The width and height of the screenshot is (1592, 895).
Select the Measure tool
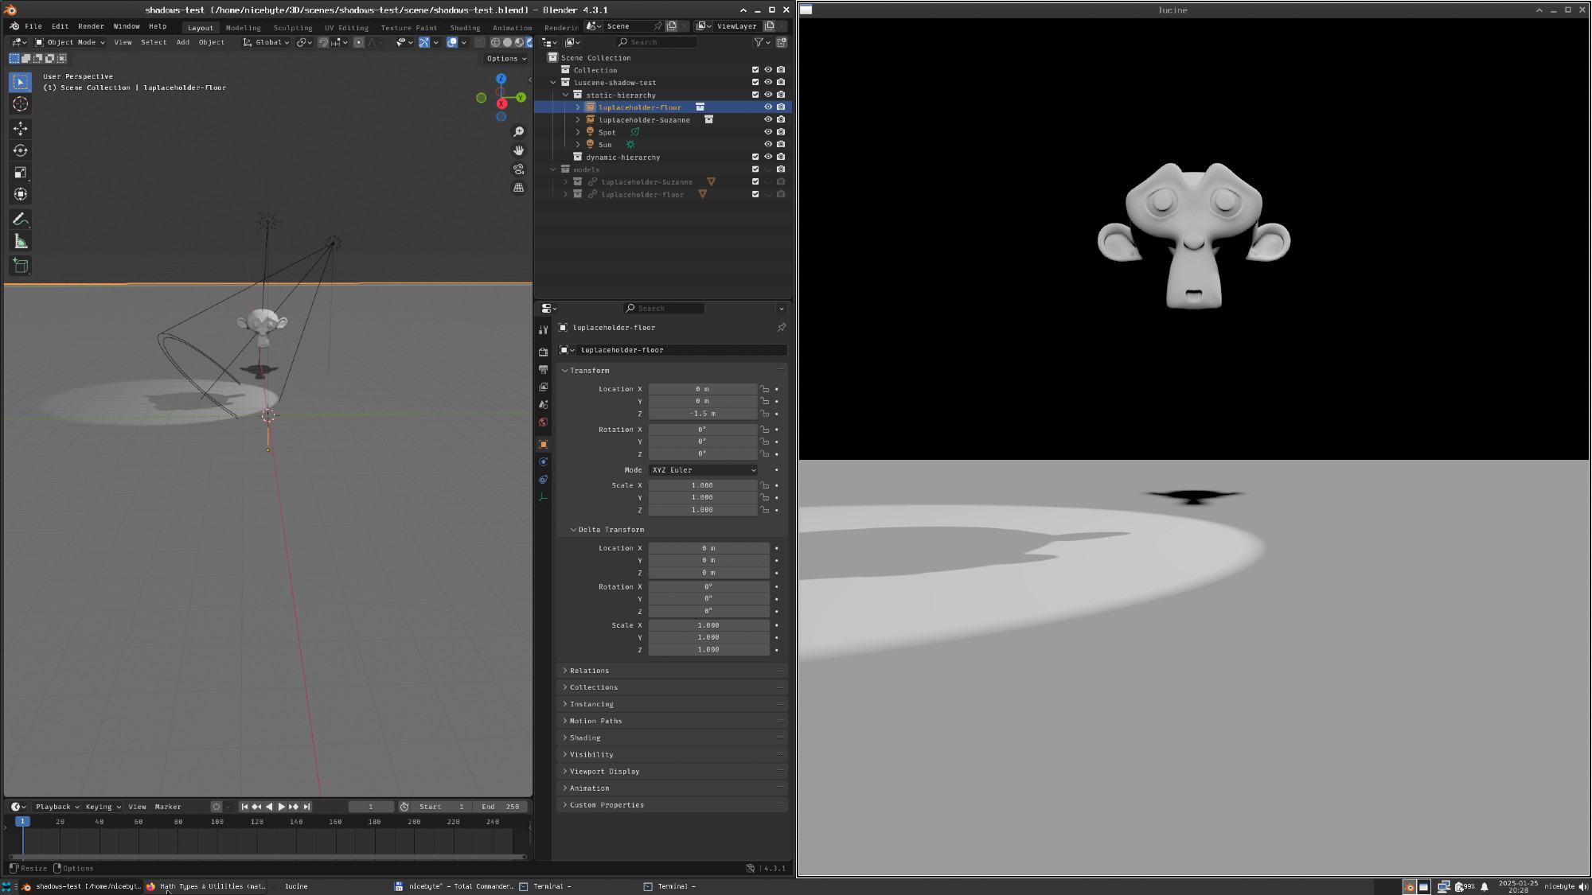click(x=21, y=242)
